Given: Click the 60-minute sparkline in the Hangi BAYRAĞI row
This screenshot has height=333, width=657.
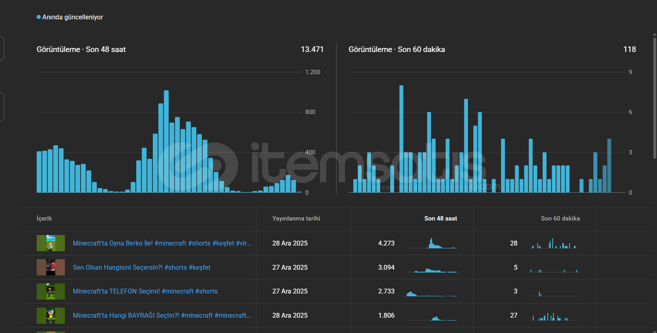Looking at the screenshot, I should click(x=555, y=316).
